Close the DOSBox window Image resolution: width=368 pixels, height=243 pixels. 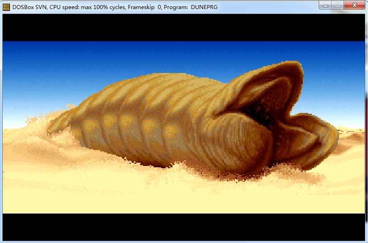(354, 5)
